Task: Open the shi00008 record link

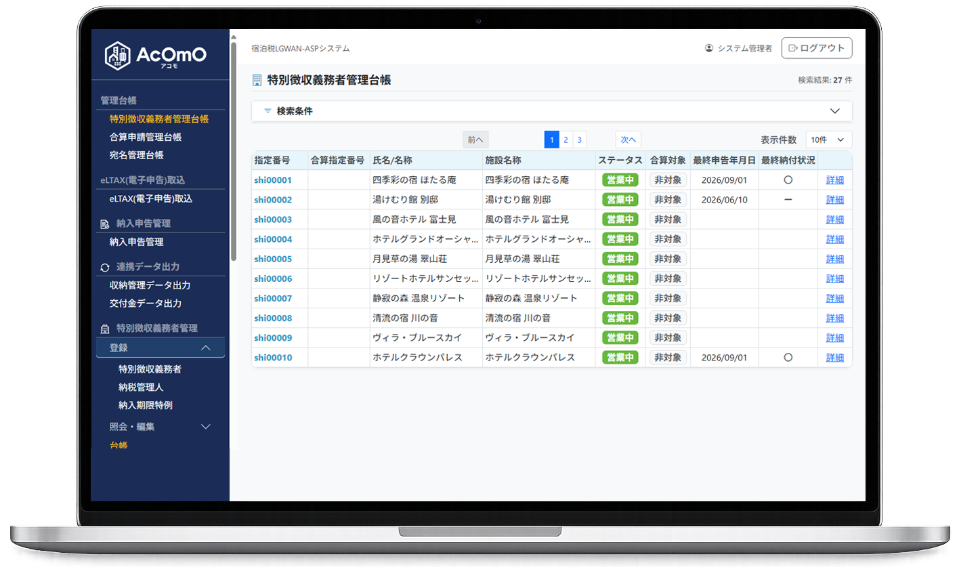Action: click(x=273, y=318)
